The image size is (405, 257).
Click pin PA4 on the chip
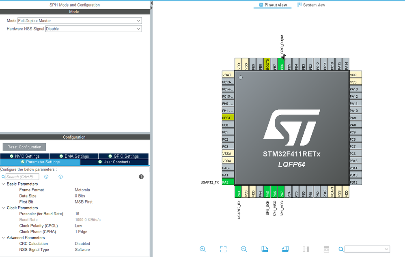260,192
